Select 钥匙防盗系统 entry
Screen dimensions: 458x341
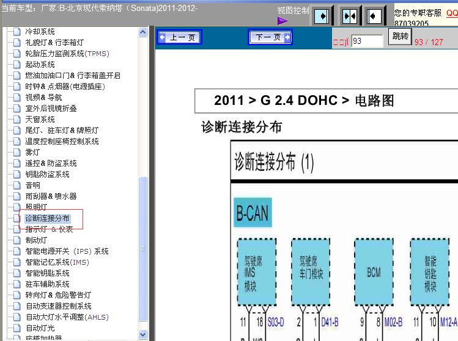[x=47, y=174]
